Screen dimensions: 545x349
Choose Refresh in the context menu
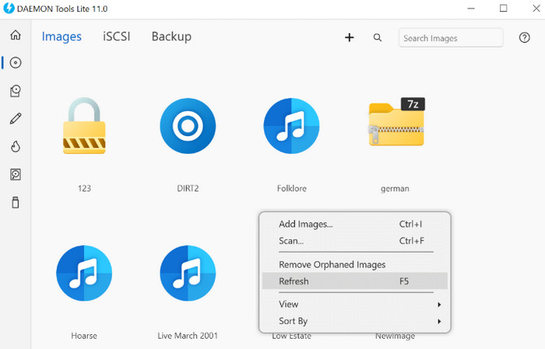[355, 281]
